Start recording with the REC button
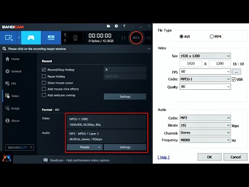This screenshot has width=249, height=187. coord(136,37)
